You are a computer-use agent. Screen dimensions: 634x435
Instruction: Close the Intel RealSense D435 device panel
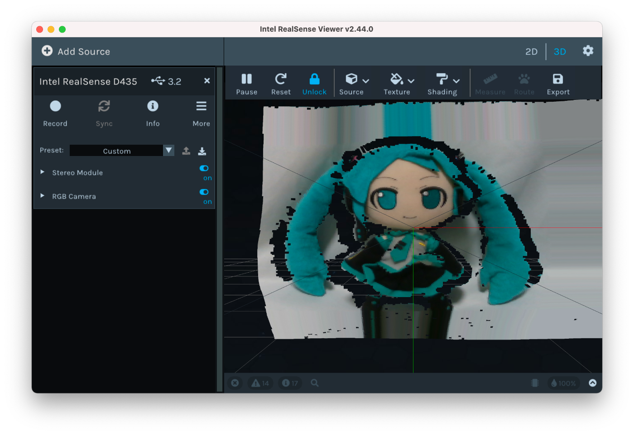click(x=207, y=80)
